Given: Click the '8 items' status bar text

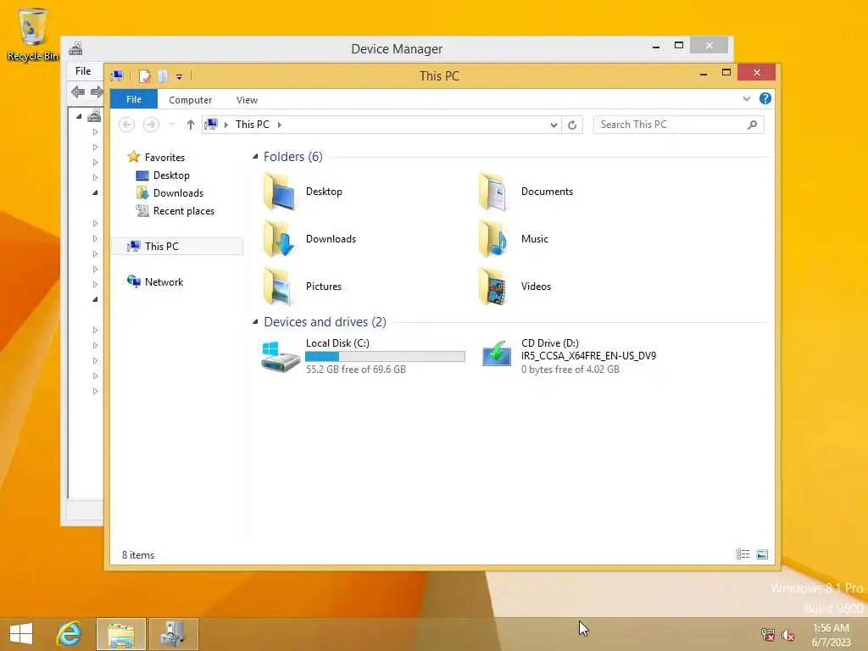Looking at the screenshot, I should [x=138, y=554].
